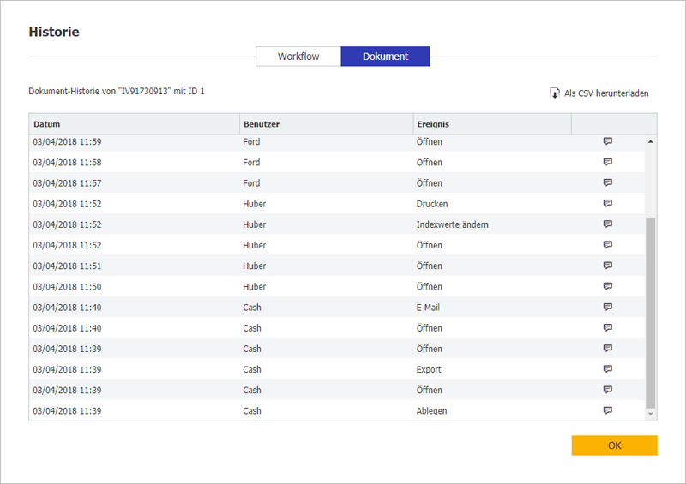Switch to the Workflow tab

click(x=298, y=57)
